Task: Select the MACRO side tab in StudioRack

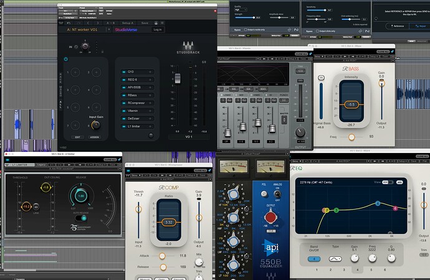Action: (60, 91)
